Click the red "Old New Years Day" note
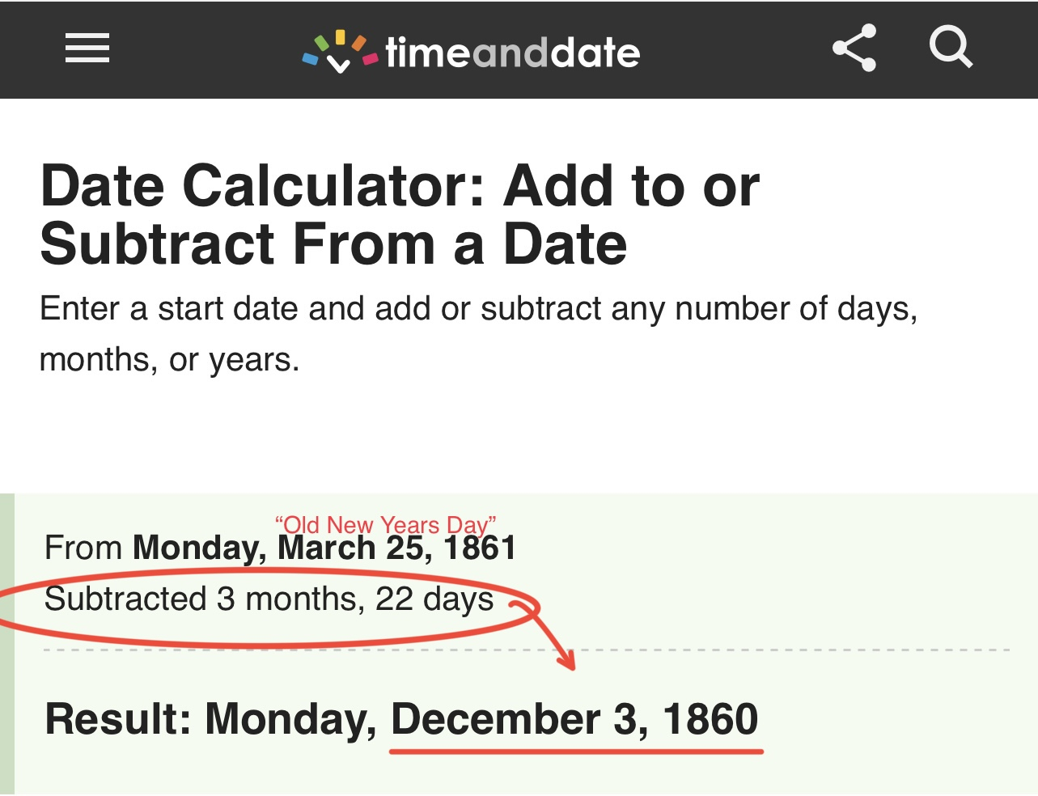 pos(385,524)
